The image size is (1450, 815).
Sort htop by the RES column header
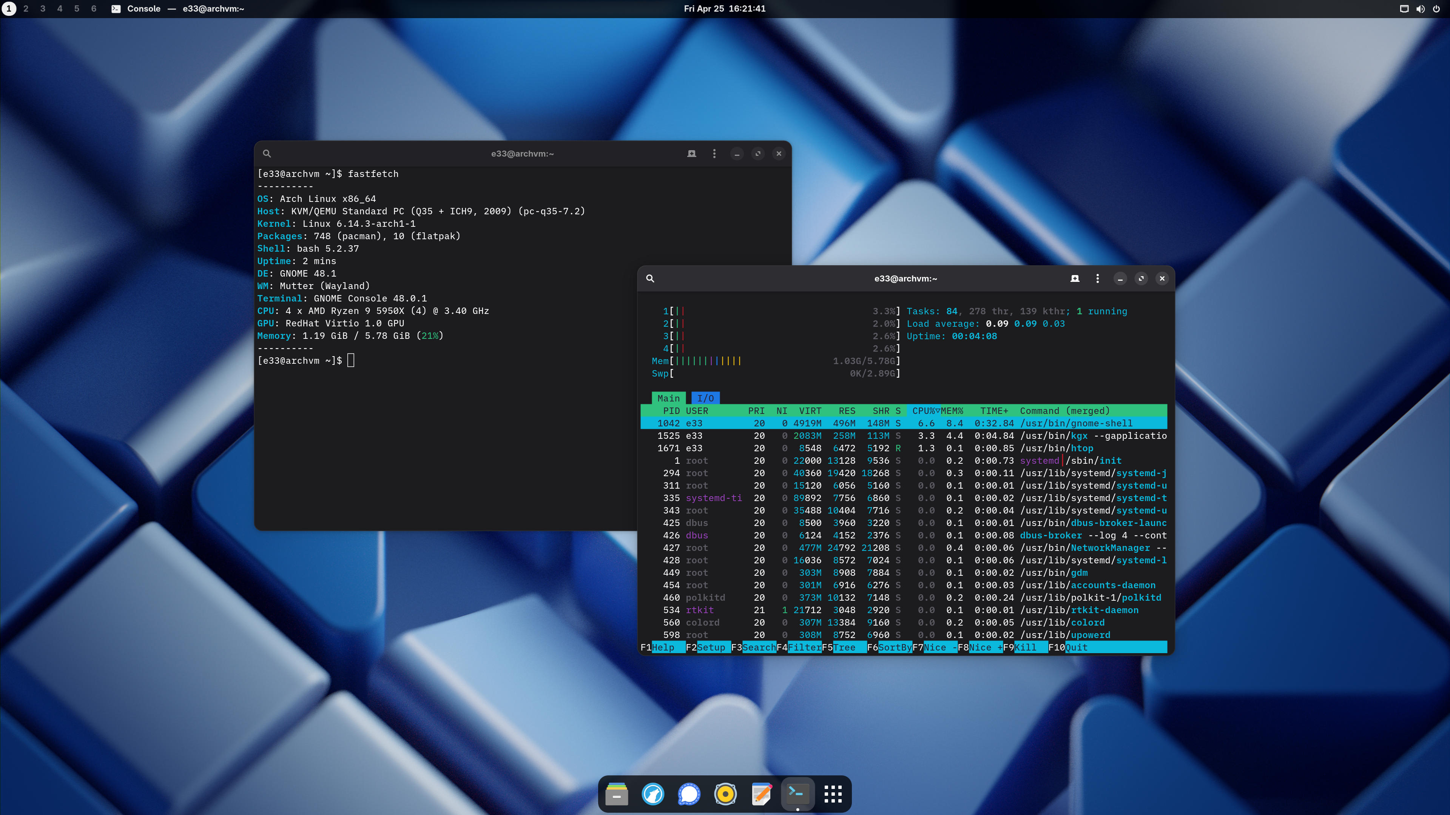tap(847, 411)
